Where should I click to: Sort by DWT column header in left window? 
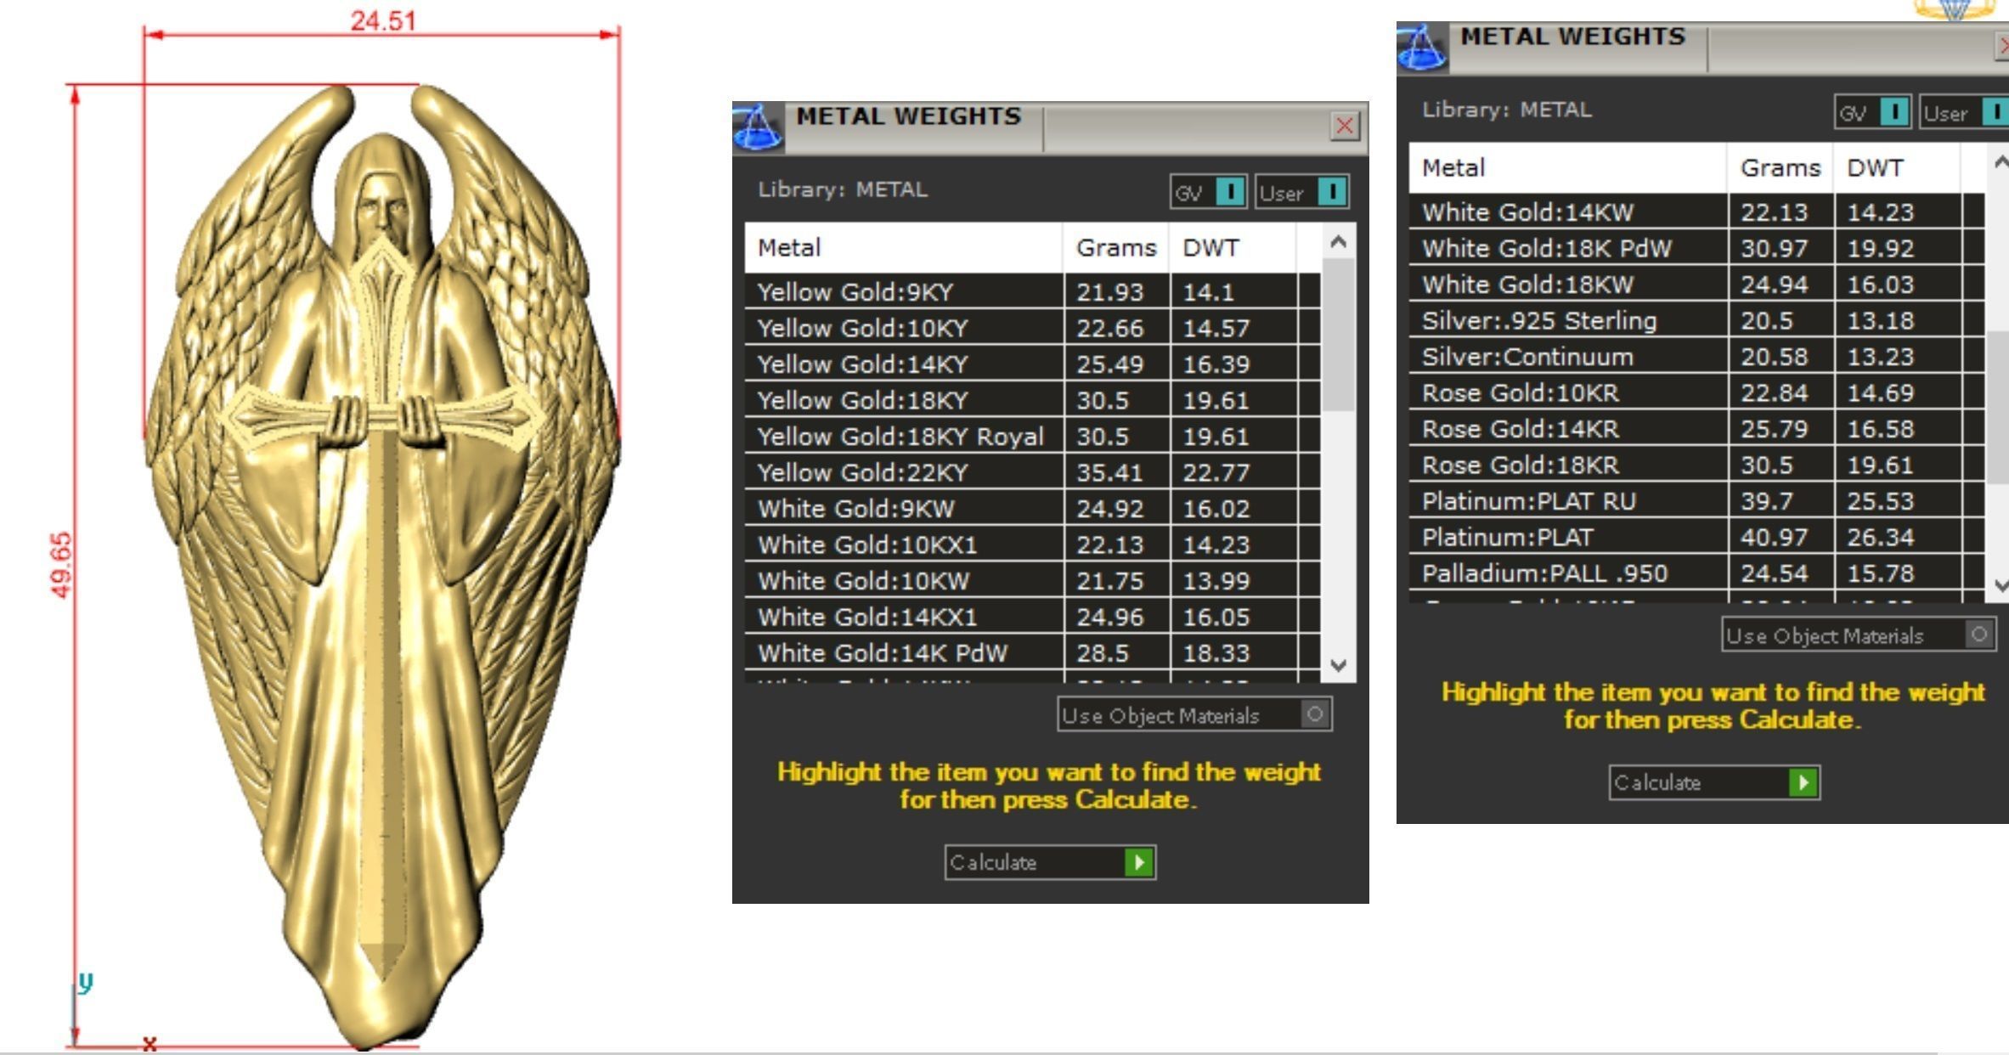(x=1233, y=248)
